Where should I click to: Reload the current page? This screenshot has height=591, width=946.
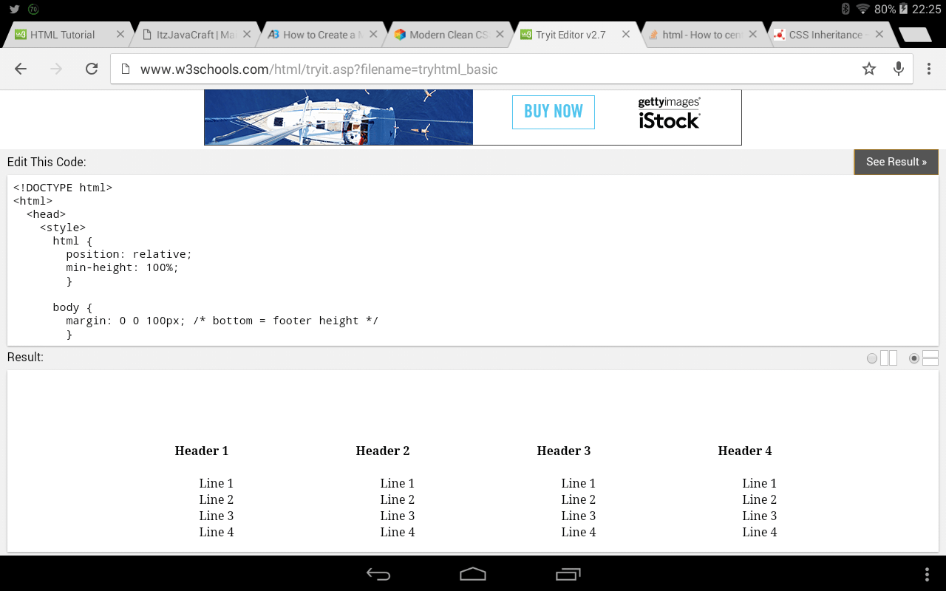tap(91, 69)
